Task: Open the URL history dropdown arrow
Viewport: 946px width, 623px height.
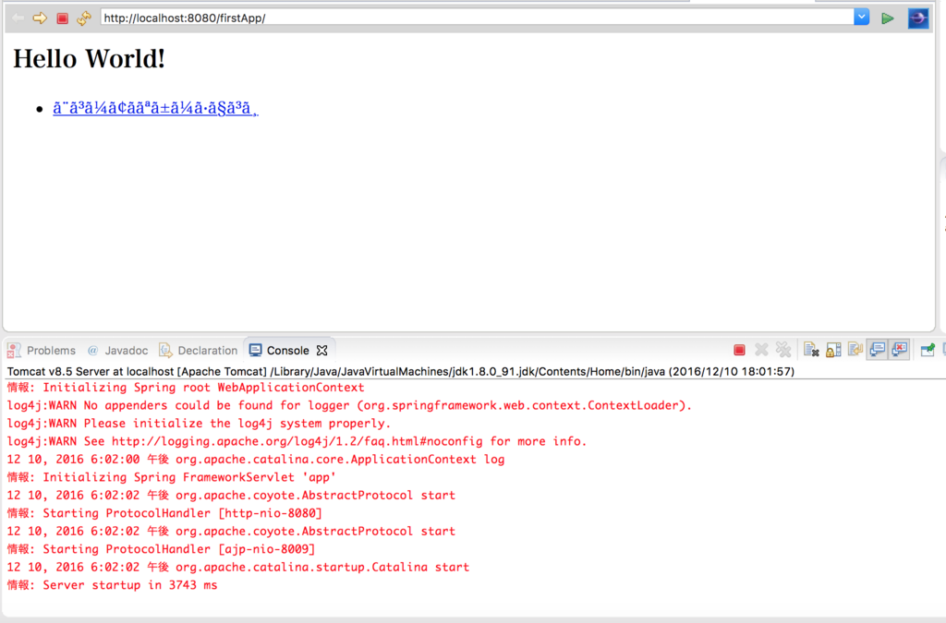Action: click(x=862, y=18)
